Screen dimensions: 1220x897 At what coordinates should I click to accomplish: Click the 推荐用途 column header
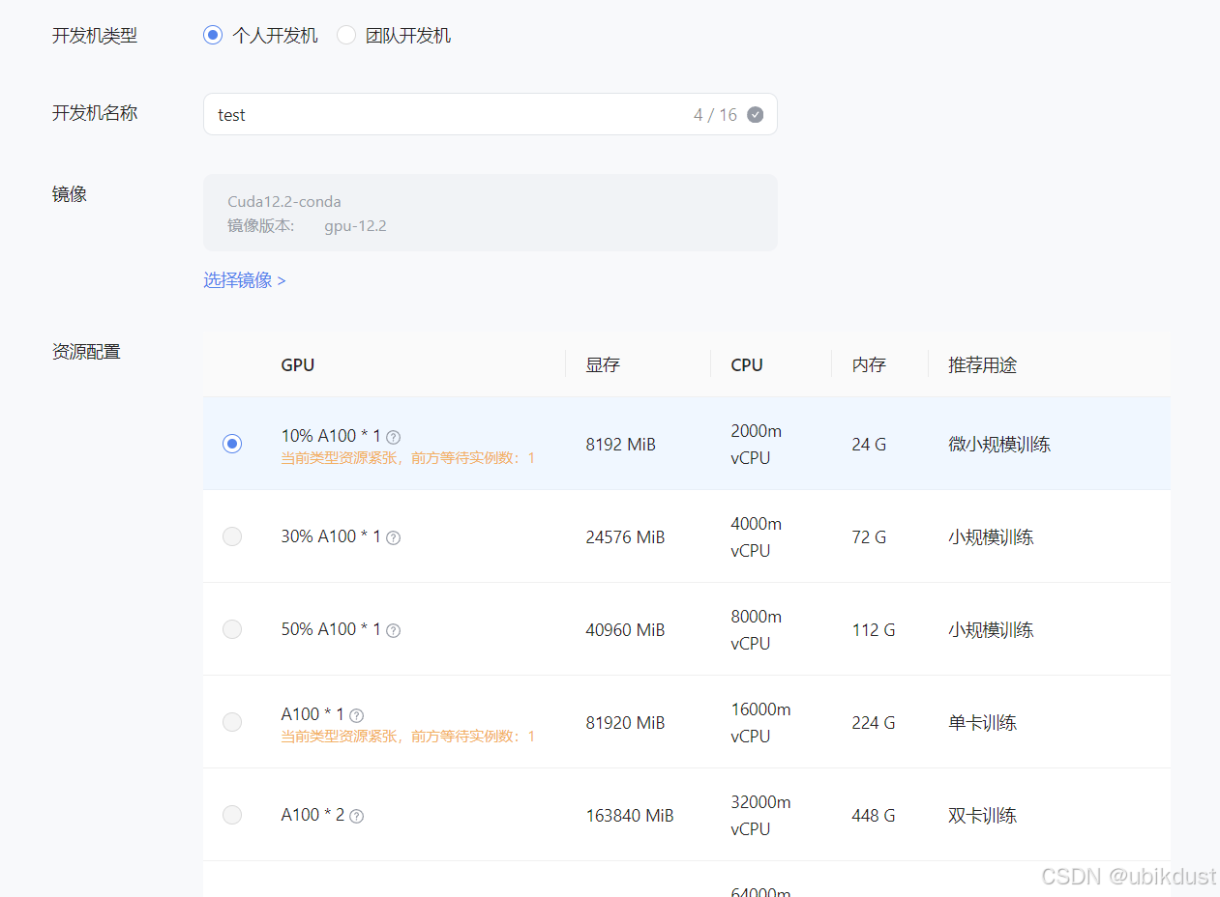click(x=982, y=365)
